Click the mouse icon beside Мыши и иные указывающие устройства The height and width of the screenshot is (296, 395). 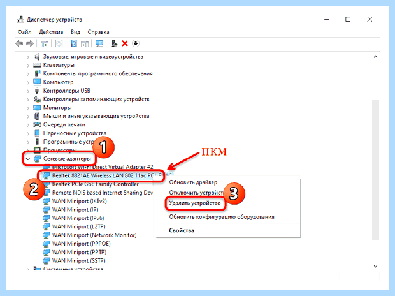(x=37, y=116)
